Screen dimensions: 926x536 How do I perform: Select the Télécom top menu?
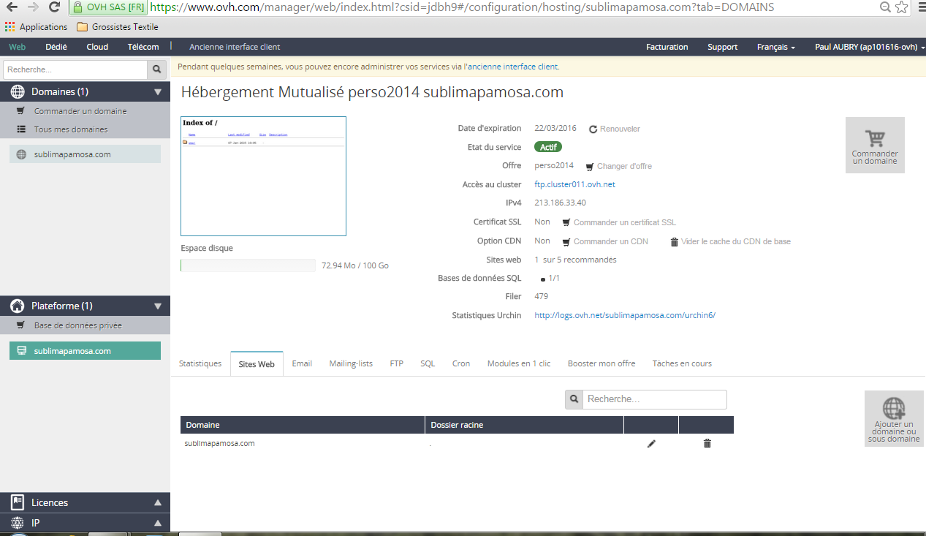[143, 47]
